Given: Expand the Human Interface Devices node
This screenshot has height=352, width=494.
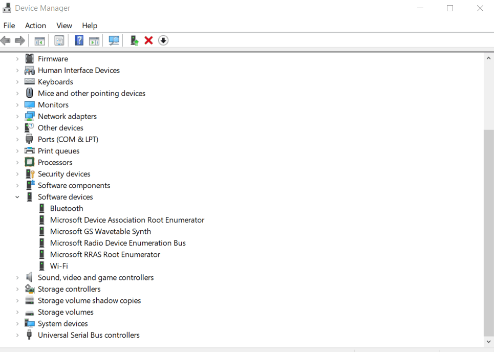Looking at the screenshot, I should (x=17, y=71).
